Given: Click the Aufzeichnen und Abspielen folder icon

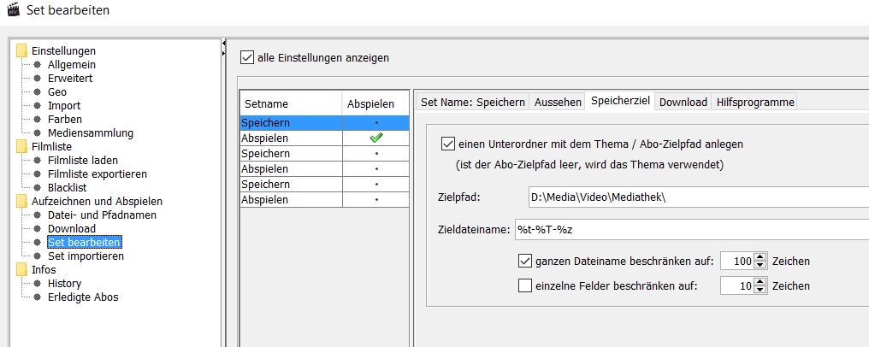Looking at the screenshot, I should pyautogui.click(x=21, y=202).
